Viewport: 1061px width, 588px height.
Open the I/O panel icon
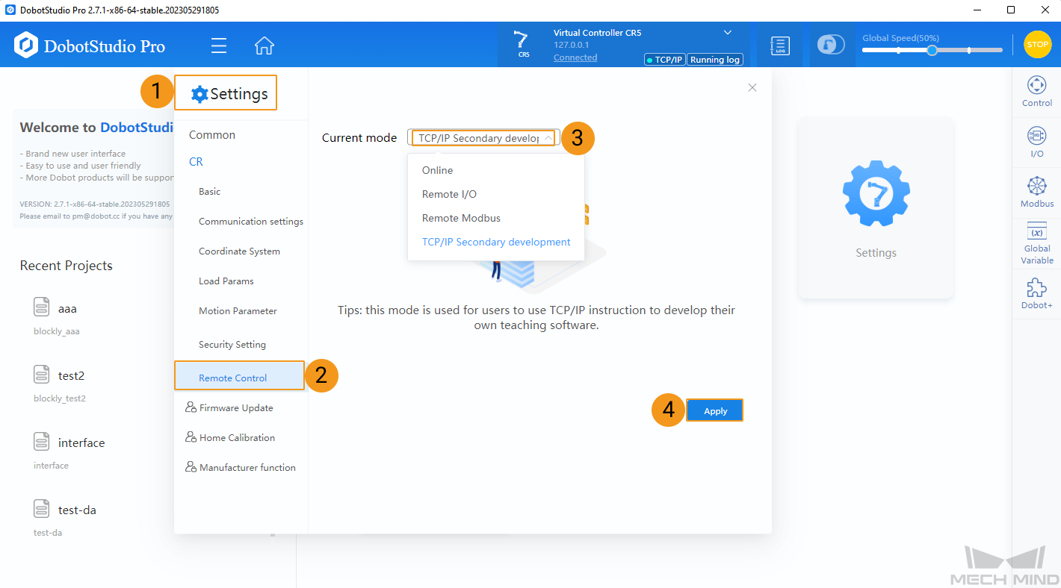point(1036,142)
